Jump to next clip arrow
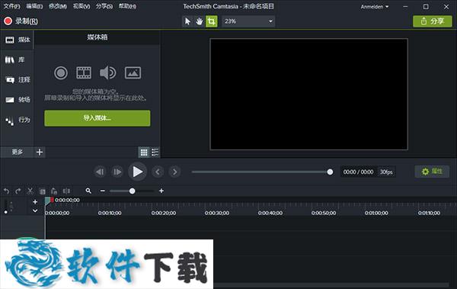This screenshot has width=457, height=289. tap(175, 172)
